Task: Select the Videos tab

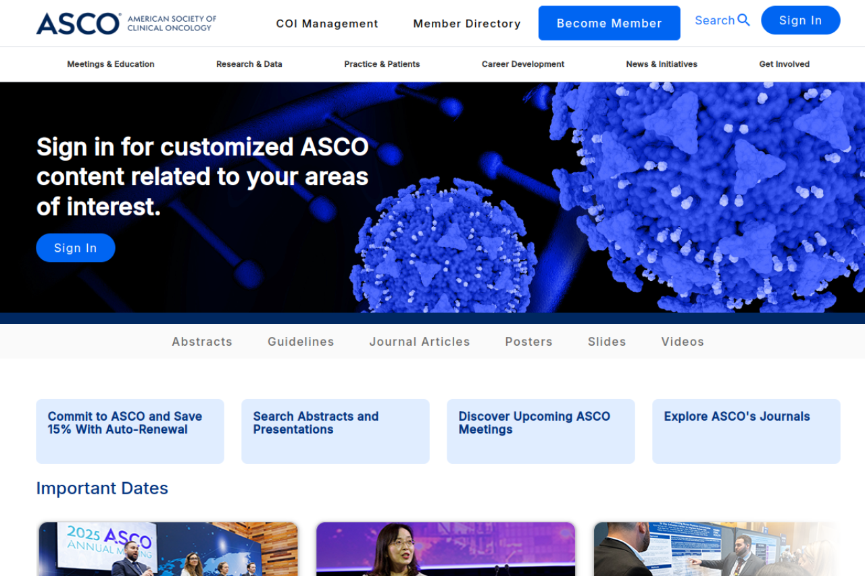Action: click(x=683, y=342)
